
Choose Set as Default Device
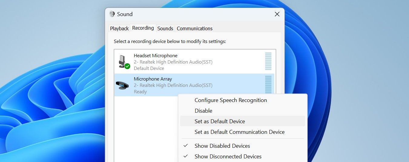[220, 121]
